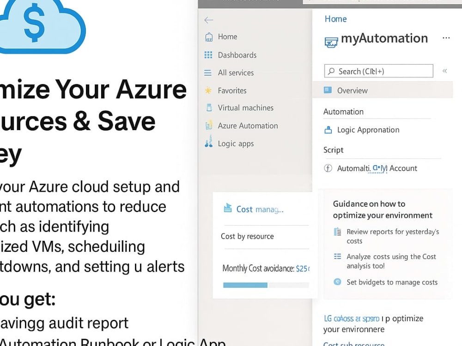
Task: Click the Automation section heading
Action: click(x=343, y=112)
